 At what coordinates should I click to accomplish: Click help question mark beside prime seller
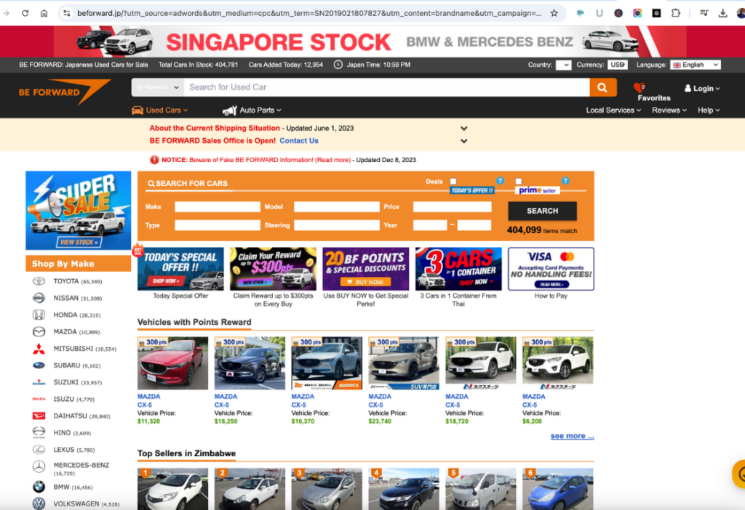point(565,181)
